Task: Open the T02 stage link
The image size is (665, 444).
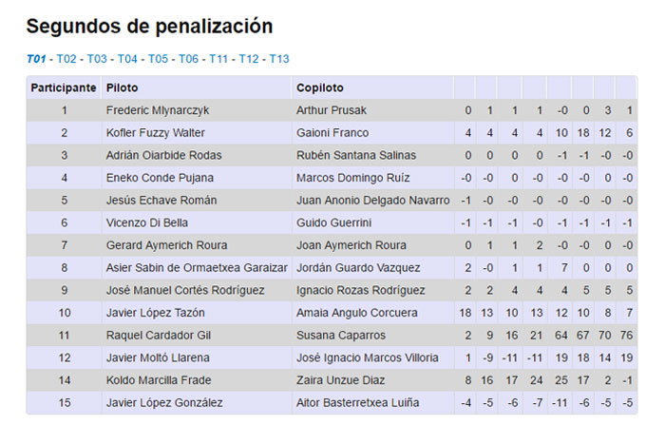Action: (x=66, y=59)
